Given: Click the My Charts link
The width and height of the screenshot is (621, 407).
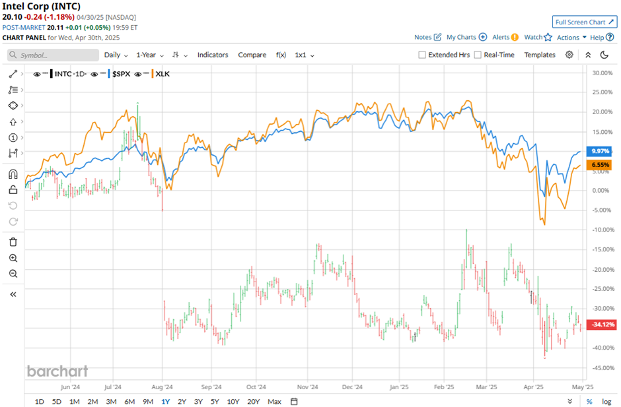Looking at the screenshot, I should 461,37.
